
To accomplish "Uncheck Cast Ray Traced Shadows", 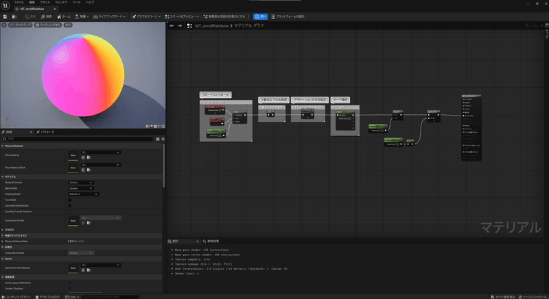I will 70,211.
